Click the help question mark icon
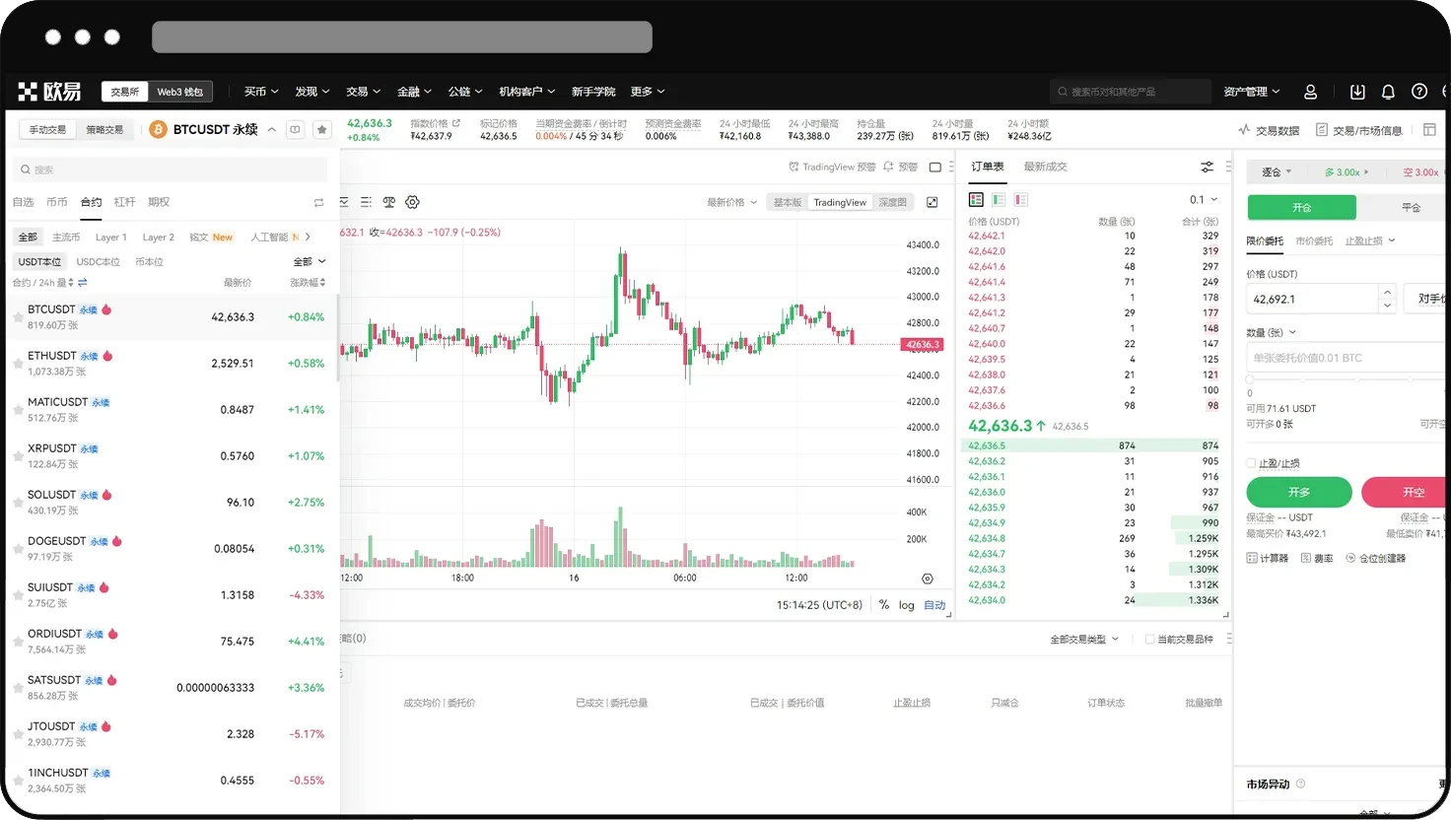1451x820 pixels. [1419, 92]
